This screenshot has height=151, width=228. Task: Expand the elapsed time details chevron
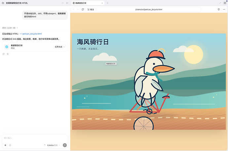(17, 28)
